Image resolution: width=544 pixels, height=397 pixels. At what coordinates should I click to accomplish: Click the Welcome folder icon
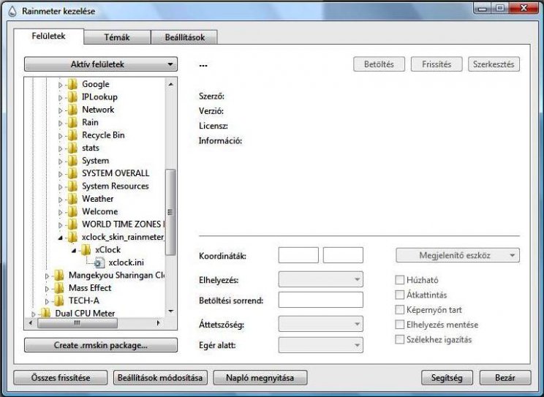pyautogui.click(x=72, y=212)
